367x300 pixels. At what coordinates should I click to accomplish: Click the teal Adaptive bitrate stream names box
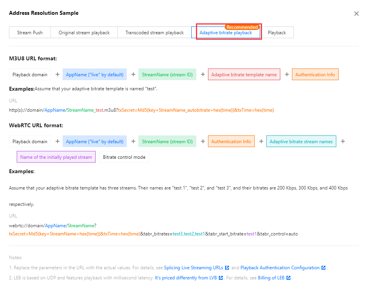point(301,142)
